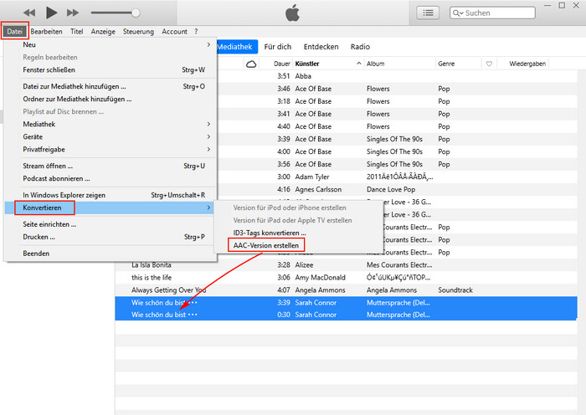Open the Konvertieren submenu entry
Viewport: 586px width, 415px height.
[111, 207]
